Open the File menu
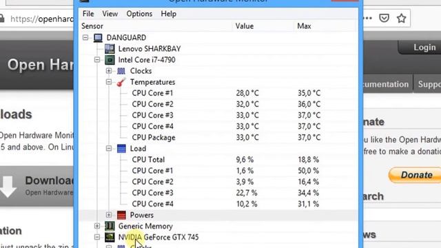The height and width of the screenshot is (248, 441). tap(88, 14)
